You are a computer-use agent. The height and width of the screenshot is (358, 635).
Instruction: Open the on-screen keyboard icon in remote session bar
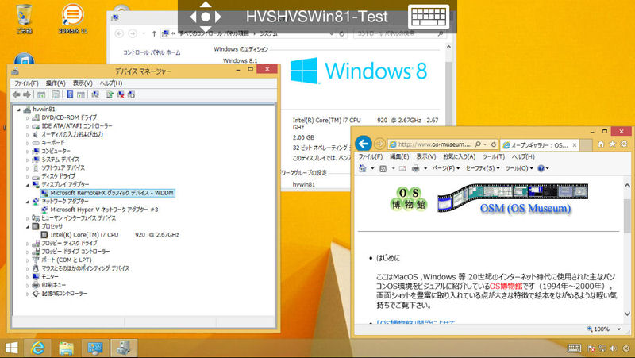click(x=429, y=17)
